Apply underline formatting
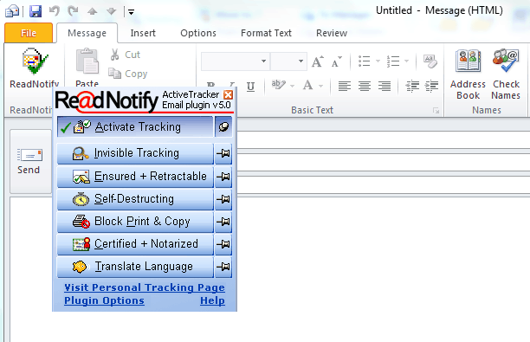The width and height of the screenshot is (530, 342). point(250,87)
